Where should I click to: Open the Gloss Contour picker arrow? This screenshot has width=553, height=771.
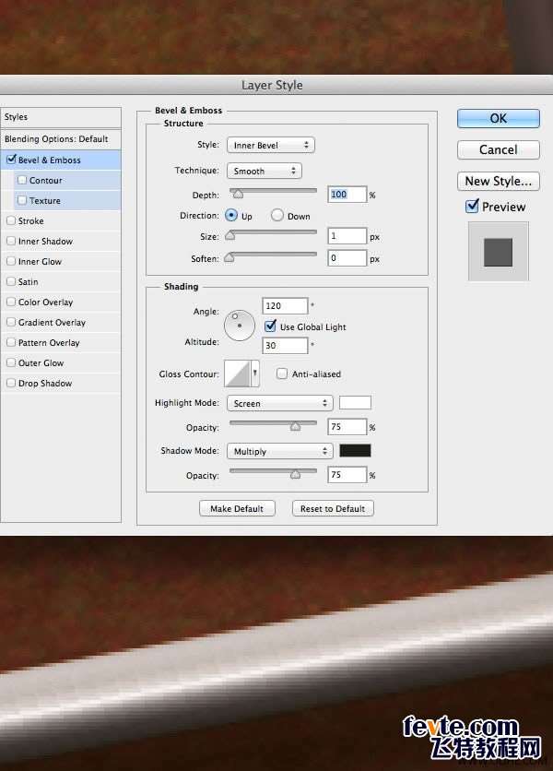click(255, 374)
